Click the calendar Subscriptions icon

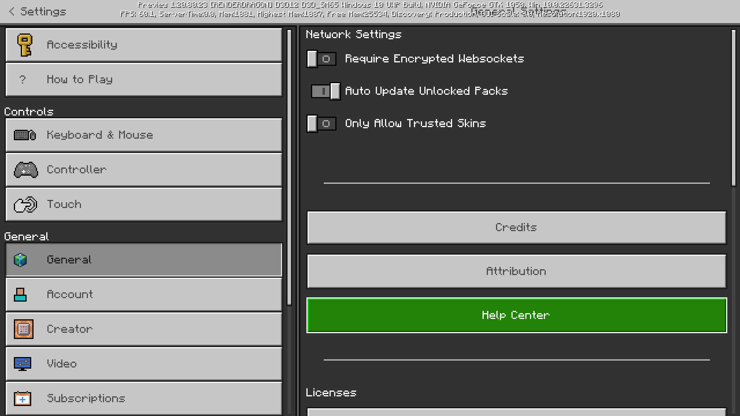pos(22,399)
